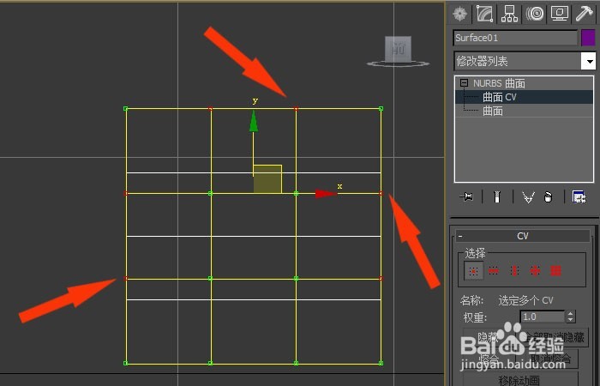Click the 全部取消隐藏 unhide all button

(554, 337)
